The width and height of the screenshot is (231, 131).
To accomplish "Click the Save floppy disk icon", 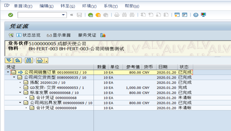I will tap(79, 15).
